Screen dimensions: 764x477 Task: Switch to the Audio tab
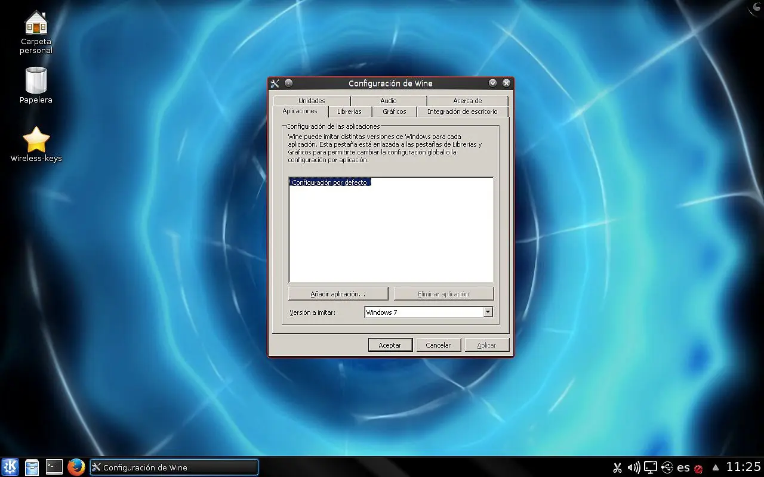[389, 101]
